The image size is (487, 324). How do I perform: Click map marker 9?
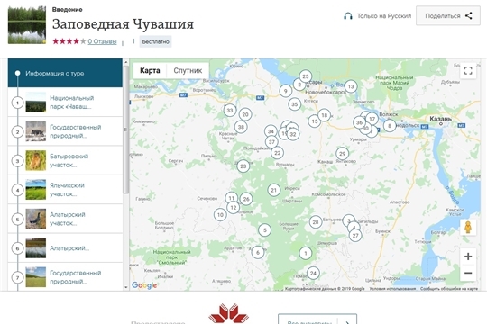(285, 91)
